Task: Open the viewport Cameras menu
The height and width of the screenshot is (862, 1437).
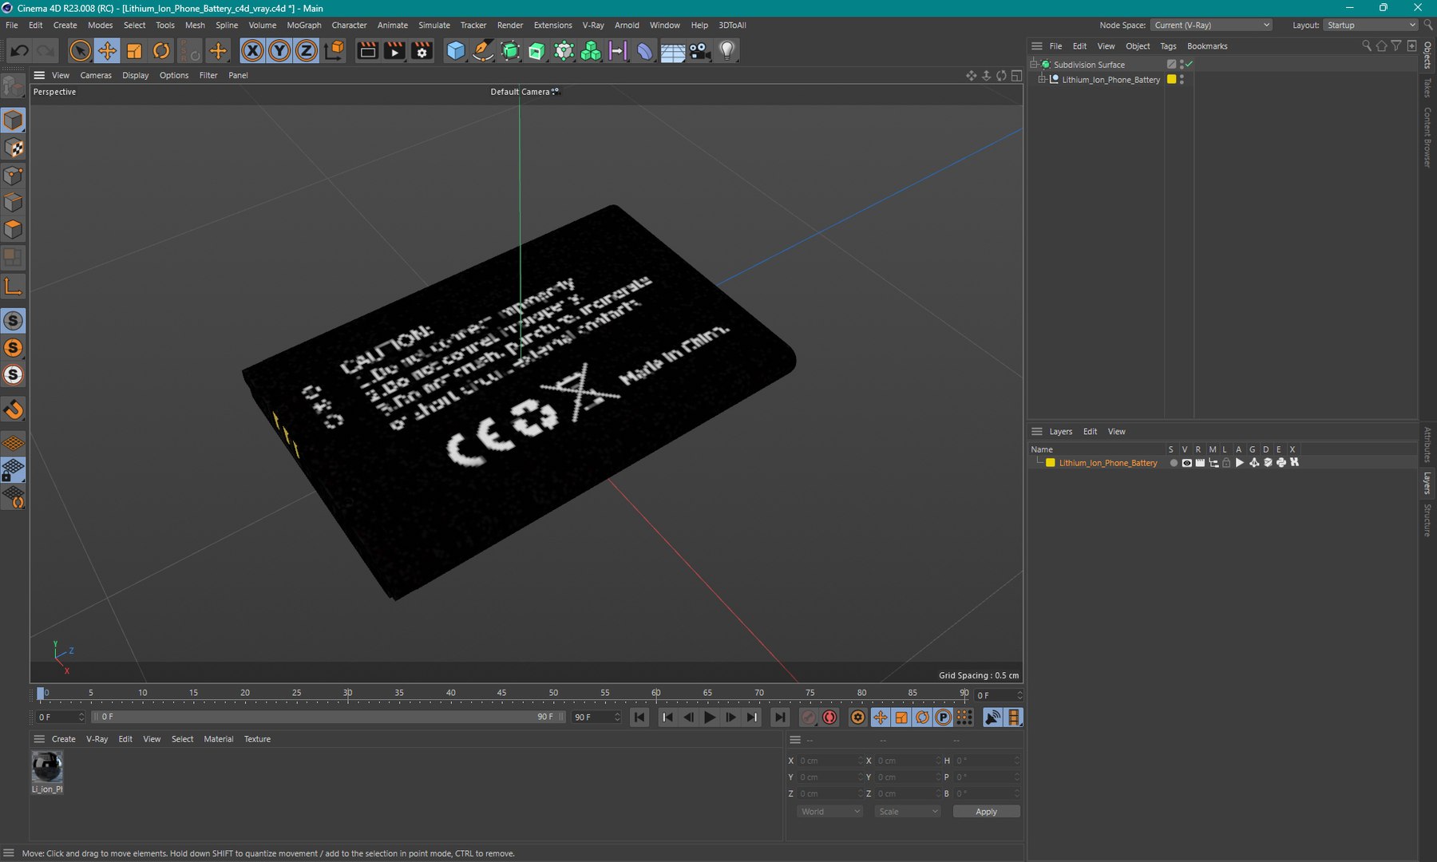Action: [96, 75]
